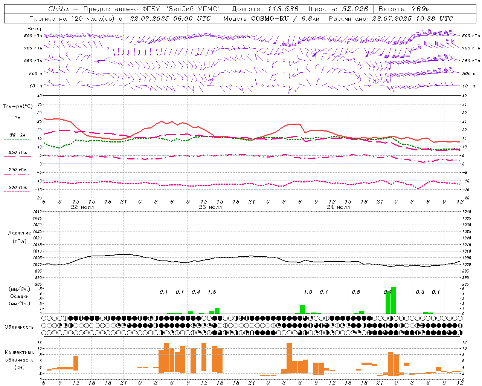Click the '0.5' precipitation total value
This screenshot has height=386, width=482.
coord(356,292)
